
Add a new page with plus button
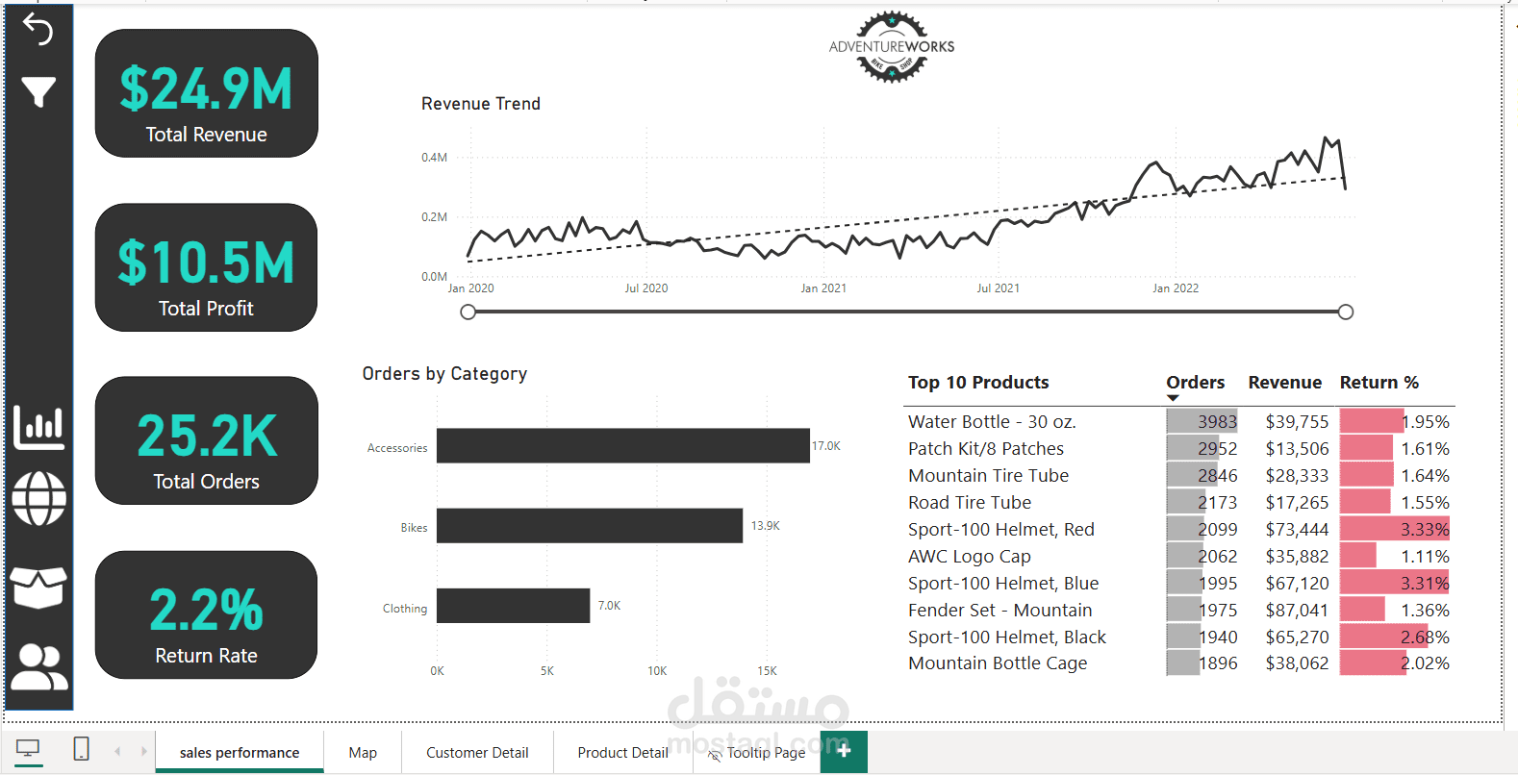coord(844,751)
